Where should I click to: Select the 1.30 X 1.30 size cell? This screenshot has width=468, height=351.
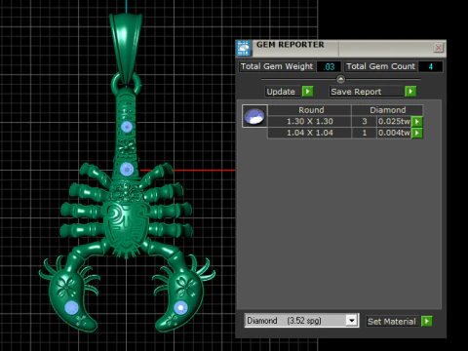310,122
